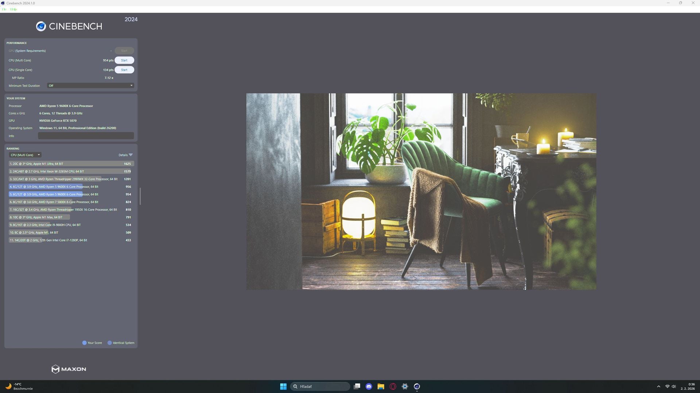Image resolution: width=700 pixels, height=393 pixels.
Task: Open the clock and date panel
Action: coord(688,386)
